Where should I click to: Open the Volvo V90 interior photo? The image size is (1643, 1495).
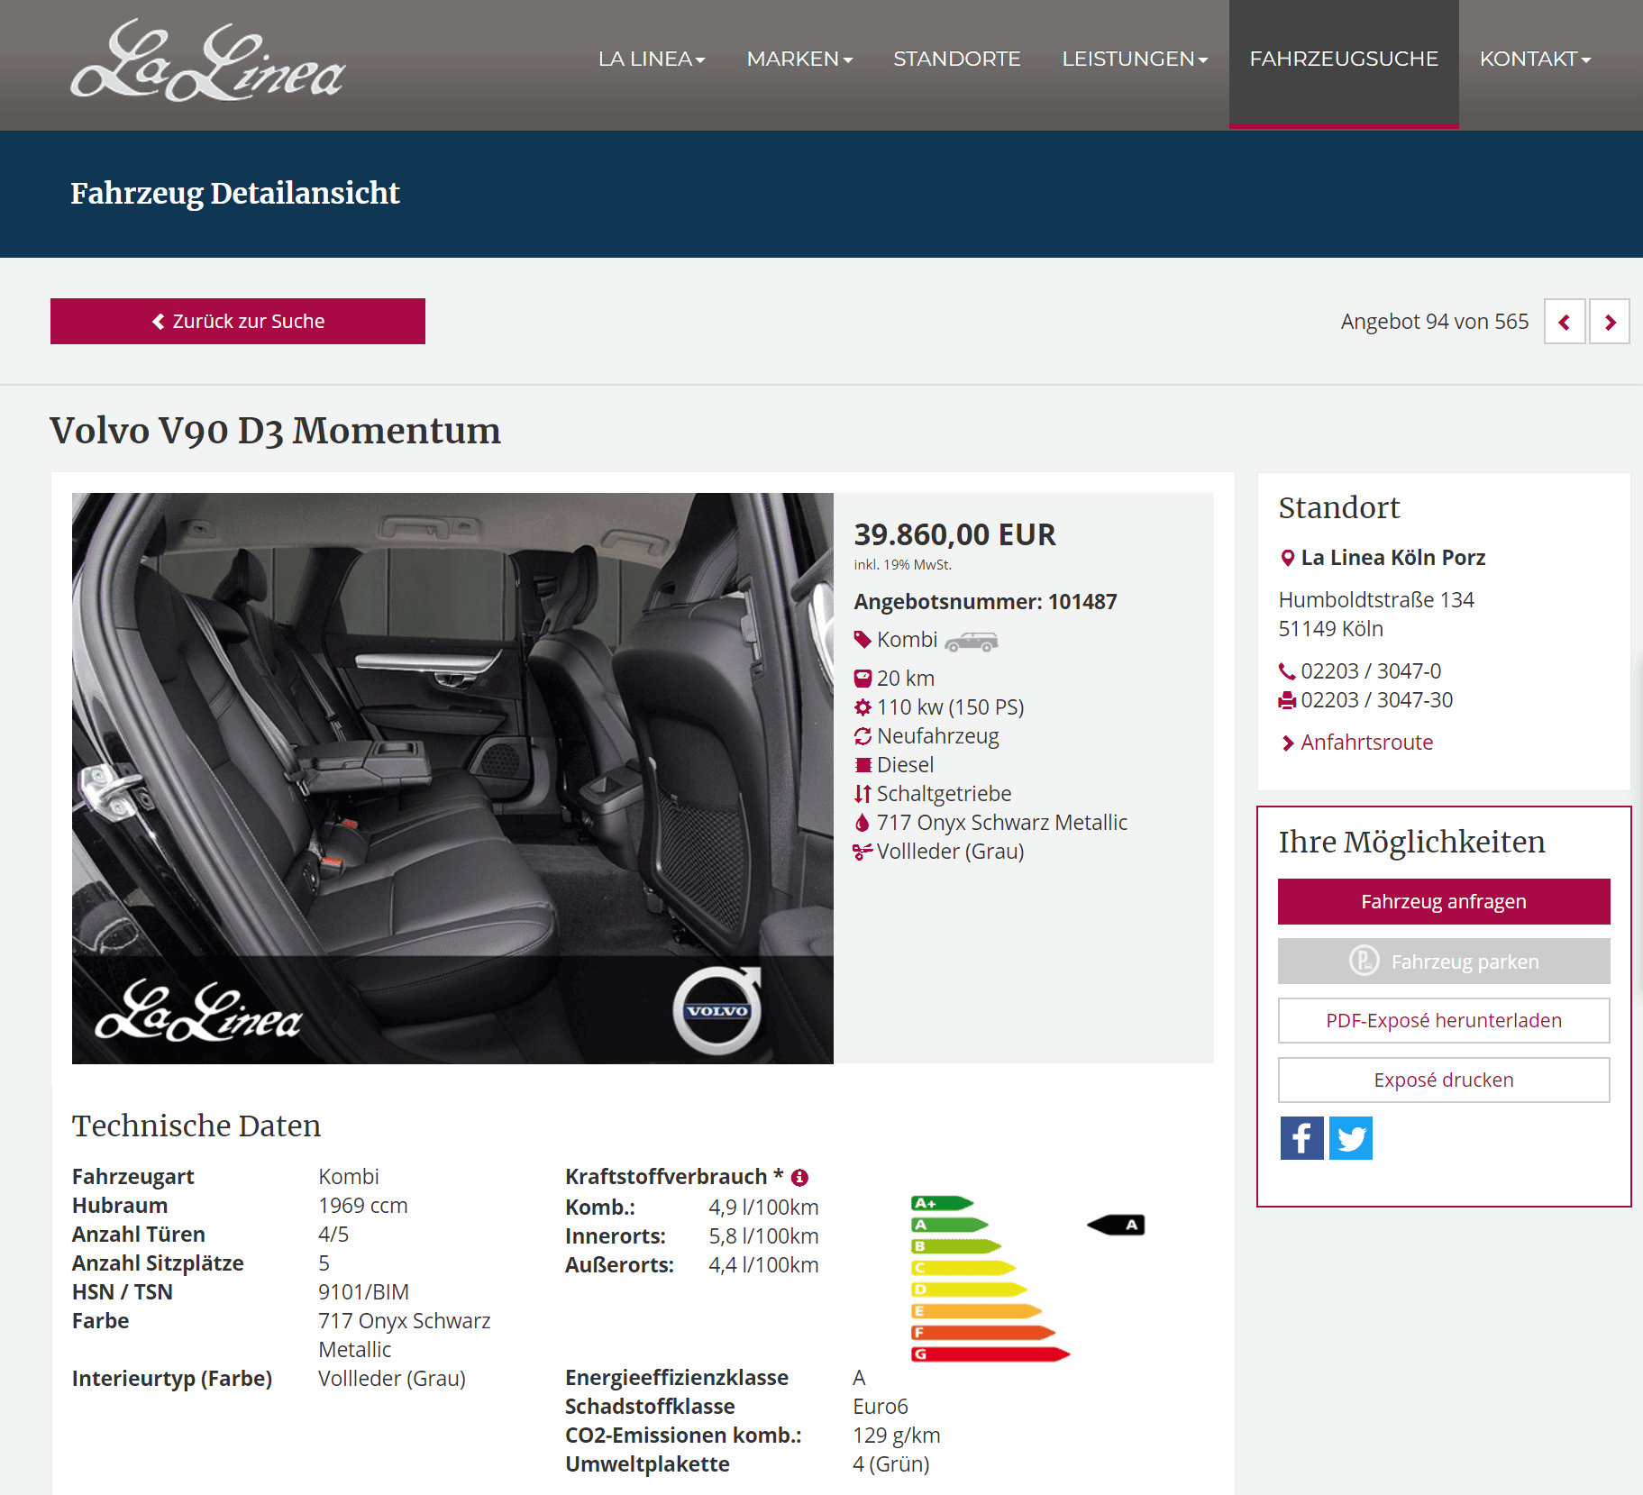pos(452,778)
